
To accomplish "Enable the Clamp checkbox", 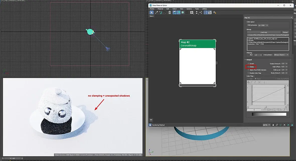I will point(248,67).
